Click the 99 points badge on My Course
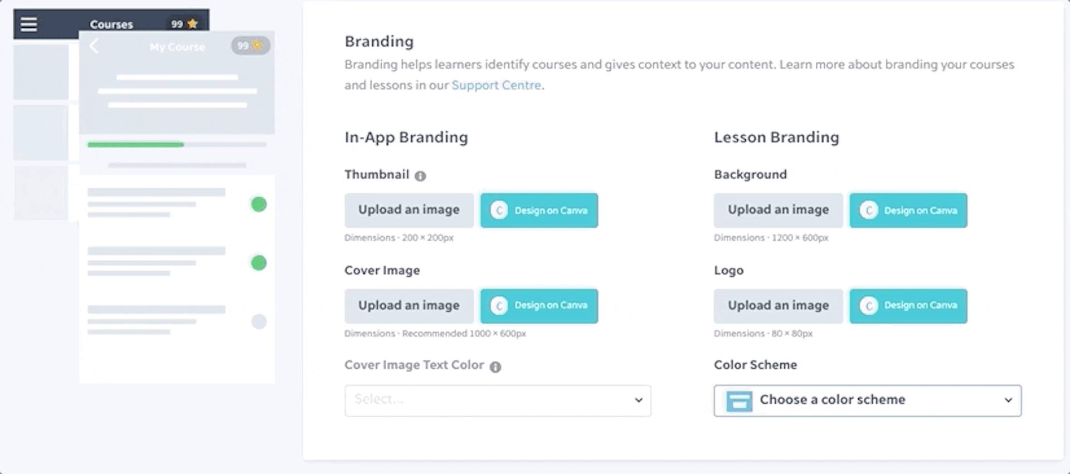The image size is (1070, 474). pyautogui.click(x=250, y=46)
